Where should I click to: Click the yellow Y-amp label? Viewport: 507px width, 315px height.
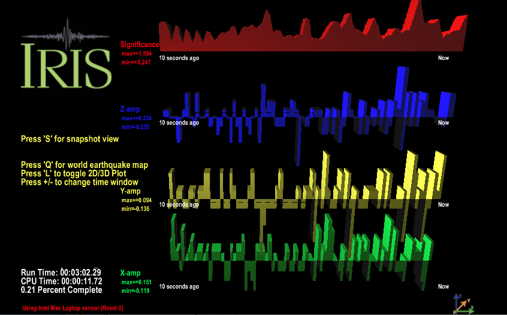[x=130, y=191]
